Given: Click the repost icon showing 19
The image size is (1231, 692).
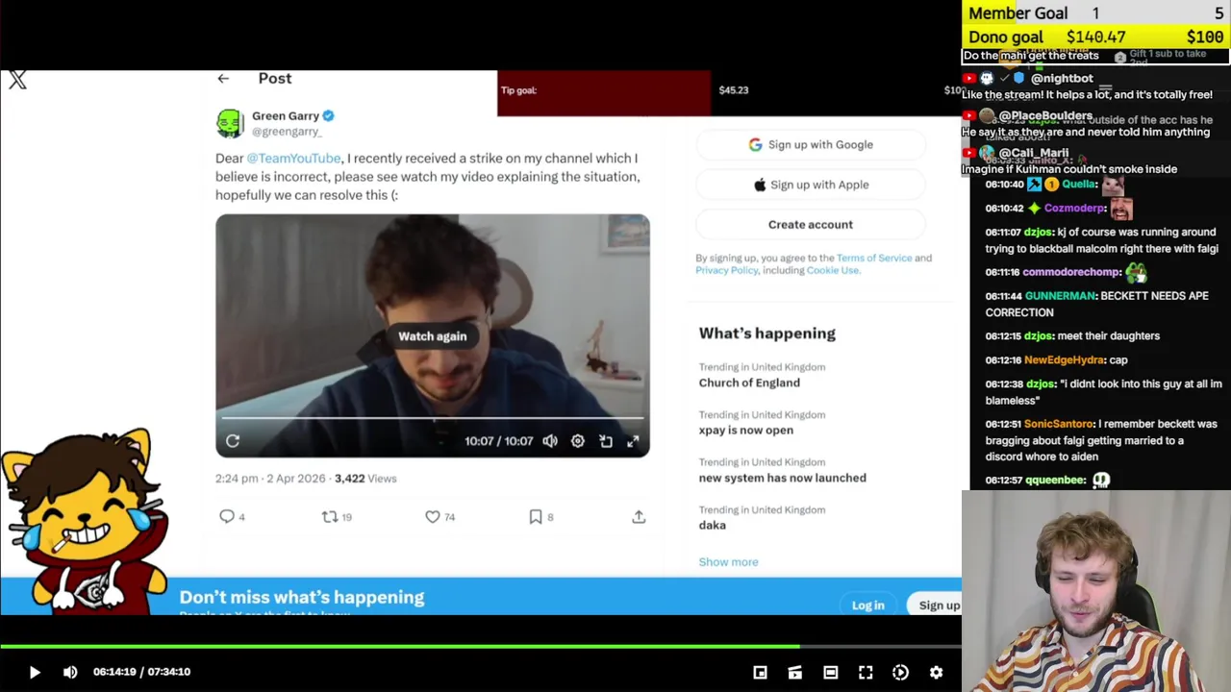Looking at the screenshot, I should pos(330,517).
